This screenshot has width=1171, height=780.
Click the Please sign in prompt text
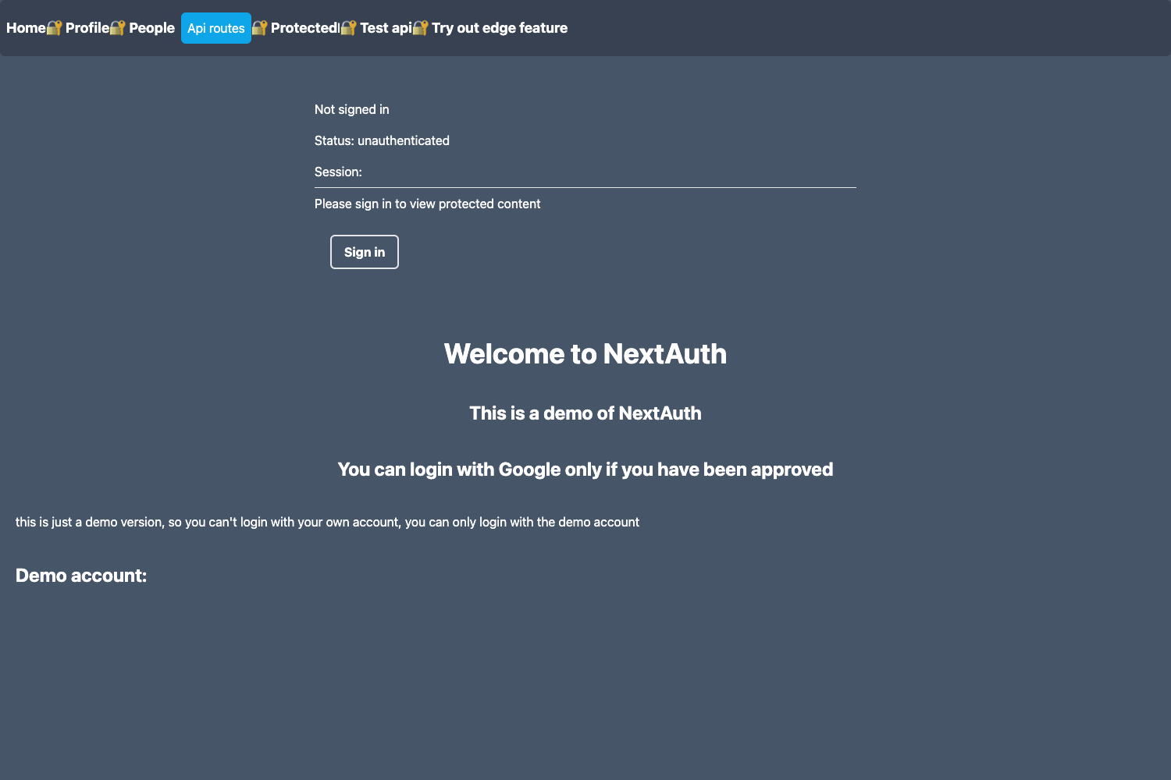427,204
